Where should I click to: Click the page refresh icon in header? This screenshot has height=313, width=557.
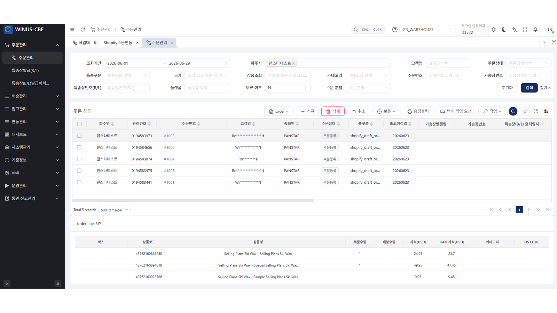[83, 30]
